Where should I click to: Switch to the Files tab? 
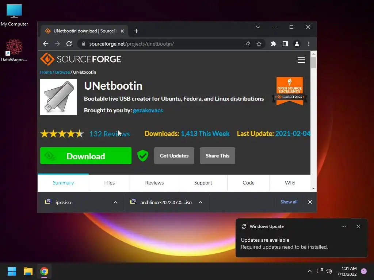point(110,183)
